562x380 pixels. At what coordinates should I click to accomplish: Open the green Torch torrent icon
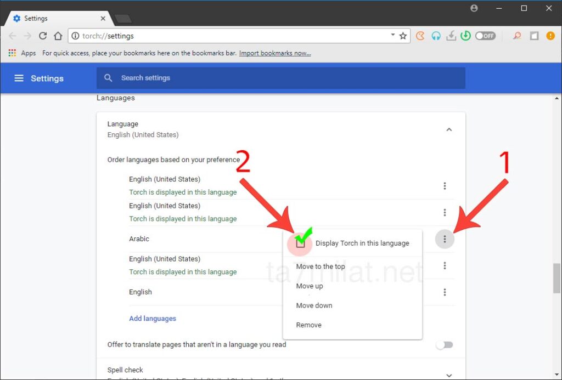465,36
